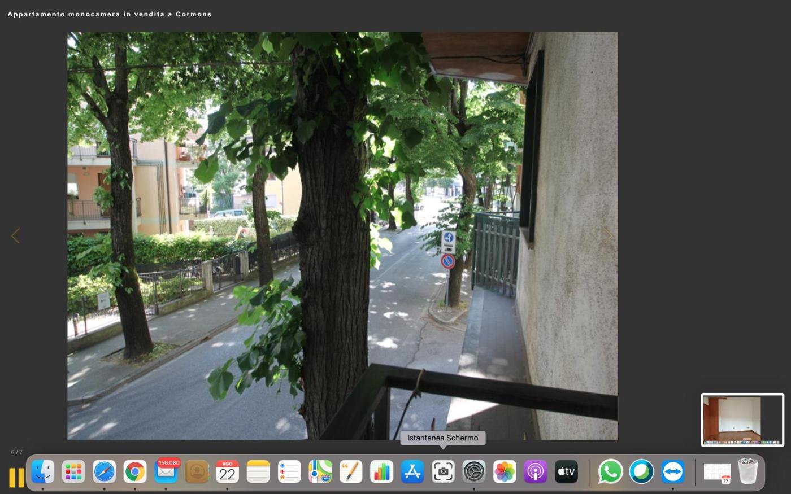Open Launchpad app grid
Viewport: 791px width, 494px height.
(73, 472)
